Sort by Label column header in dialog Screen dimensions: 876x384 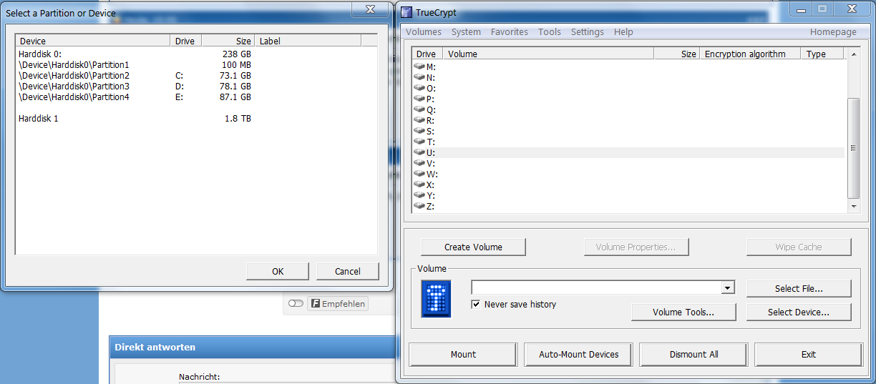pyautogui.click(x=308, y=41)
